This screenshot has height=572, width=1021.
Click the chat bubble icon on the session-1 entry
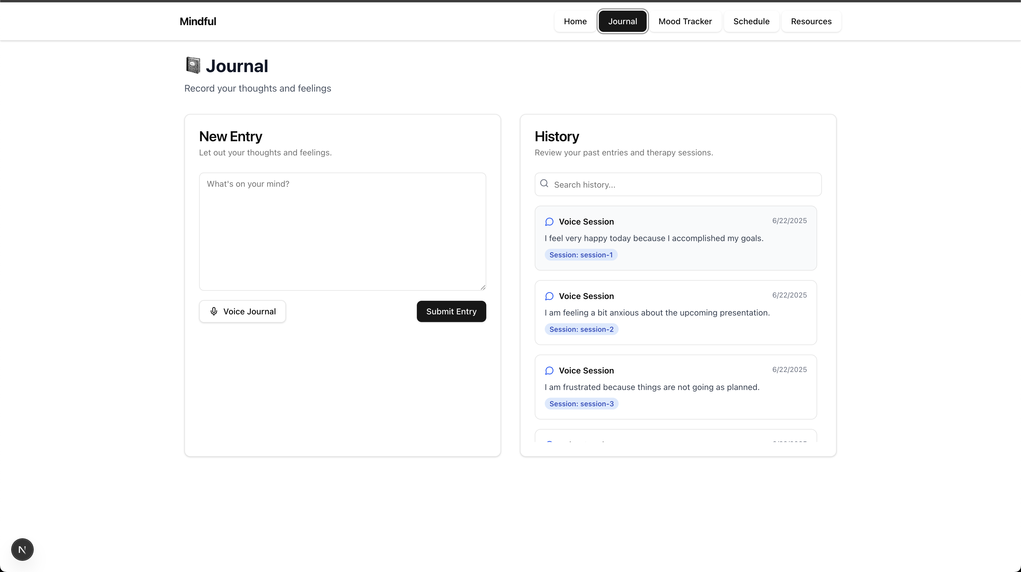coord(549,222)
